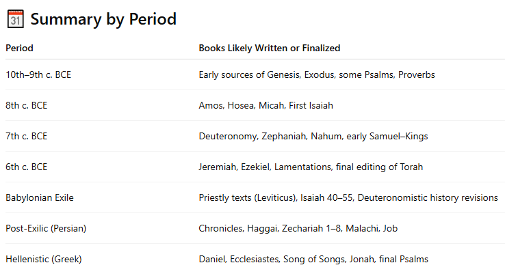
Task: Select the '7th c. BCE' period cell
Action: pyautogui.click(x=27, y=136)
